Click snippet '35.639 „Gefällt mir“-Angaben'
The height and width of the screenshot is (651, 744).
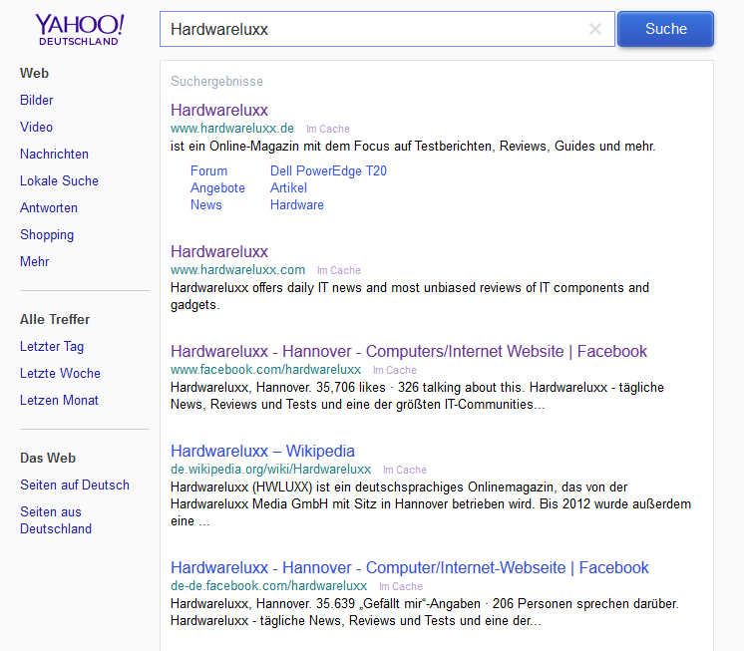click(x=398, y=603)
